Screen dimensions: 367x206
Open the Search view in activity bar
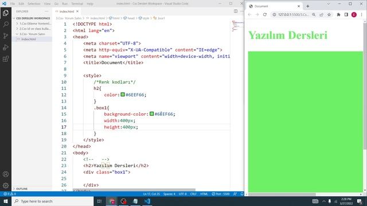(x=6, y=24)
